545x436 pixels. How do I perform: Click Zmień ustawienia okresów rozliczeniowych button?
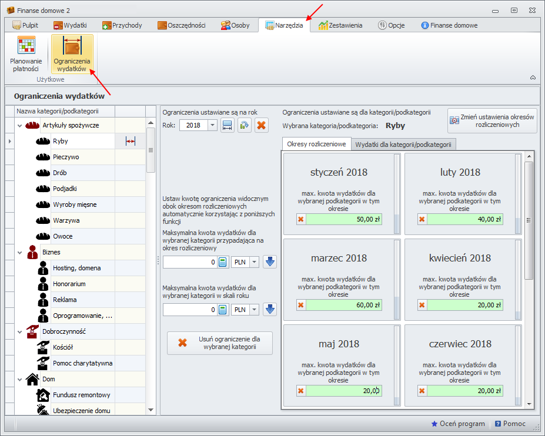point(492,120)
